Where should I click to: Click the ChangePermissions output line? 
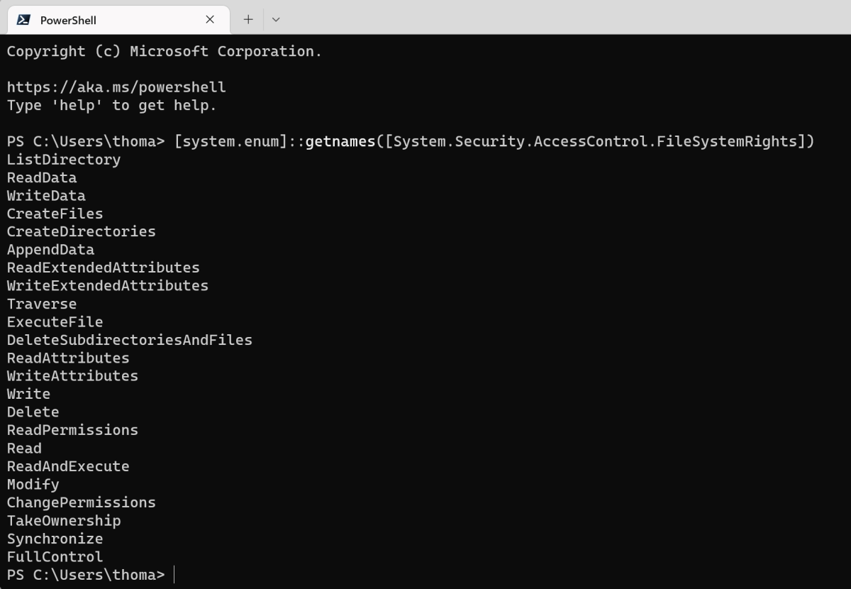[81, 502]
